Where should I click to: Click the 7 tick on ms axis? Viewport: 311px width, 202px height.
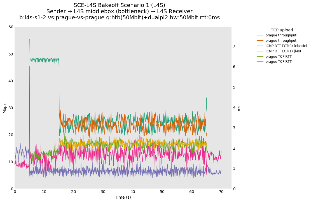point(234,46)
